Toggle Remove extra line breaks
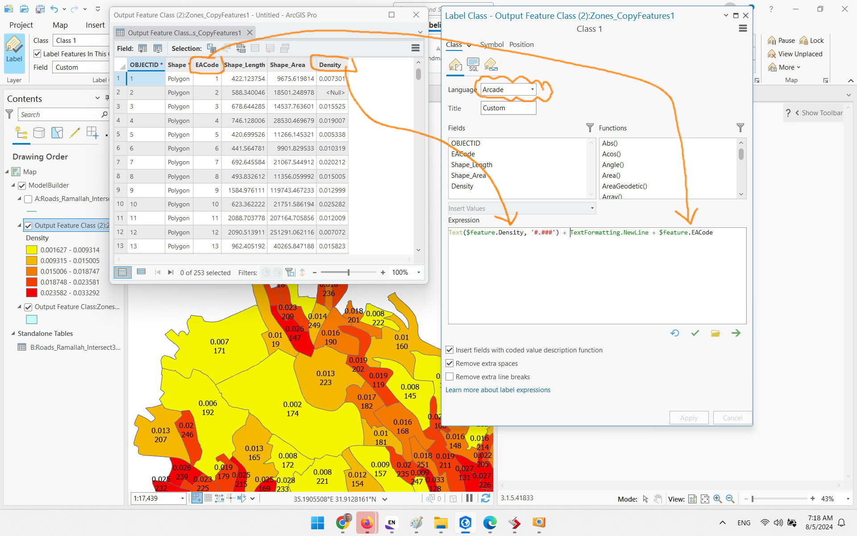The height and width of the screenshot is (536, 857). point(449,377)
